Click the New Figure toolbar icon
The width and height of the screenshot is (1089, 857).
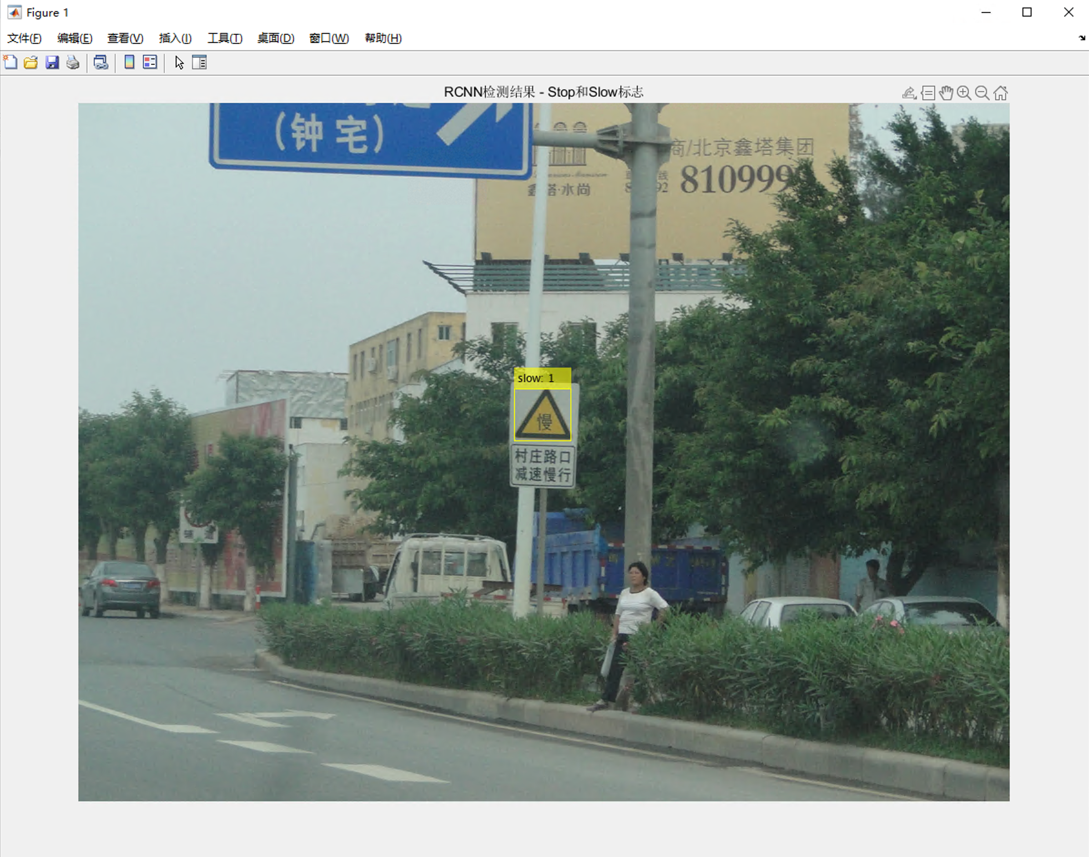[x=10, y=62]
